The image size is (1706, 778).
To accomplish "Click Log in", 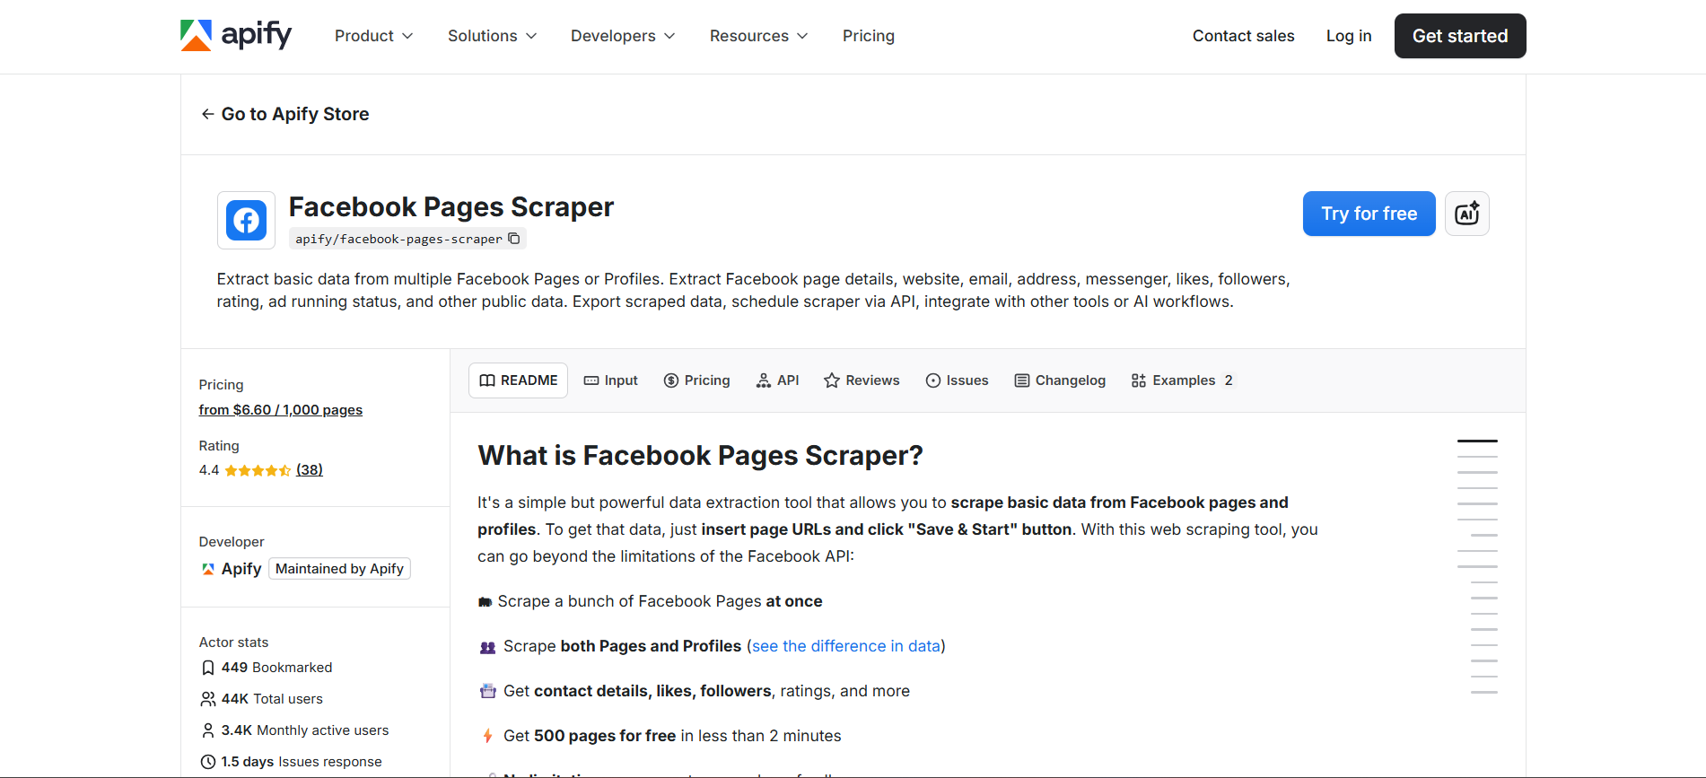I will point(1349,36).
